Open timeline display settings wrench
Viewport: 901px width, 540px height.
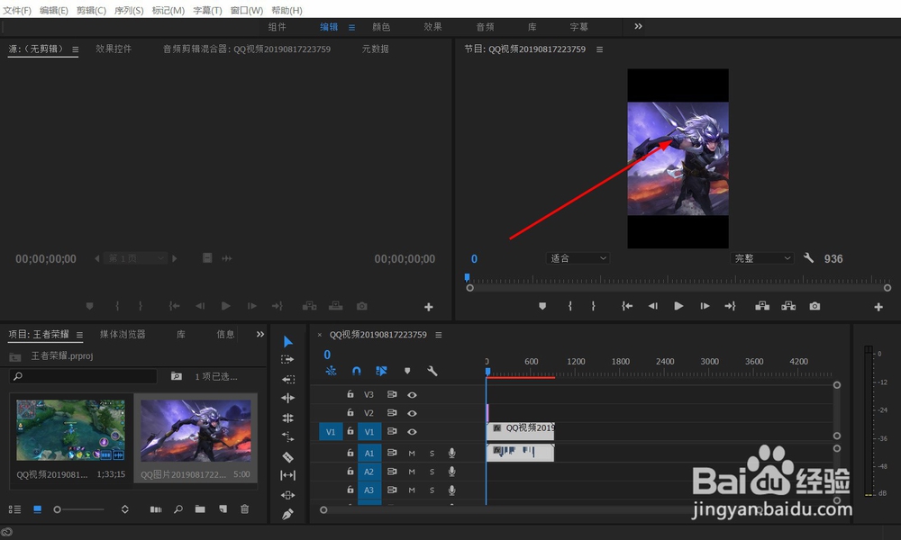coord(432,371)
